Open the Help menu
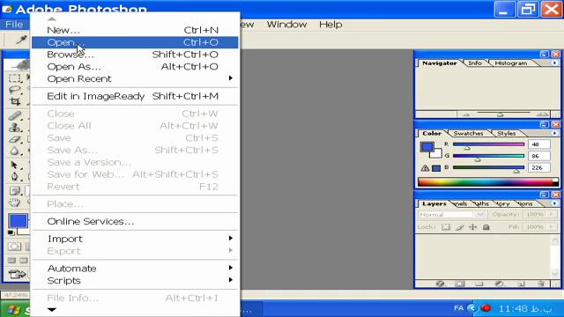The image size is (564, 317). pyautogui.click(x=330, y=25)
